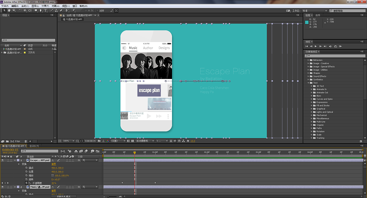Click layer 1 lavender label color swatch

pos(18,160)
